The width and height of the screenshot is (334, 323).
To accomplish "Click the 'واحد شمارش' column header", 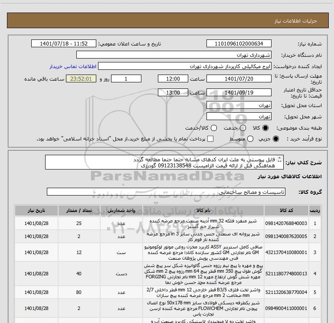I will (x=121, y=211).
